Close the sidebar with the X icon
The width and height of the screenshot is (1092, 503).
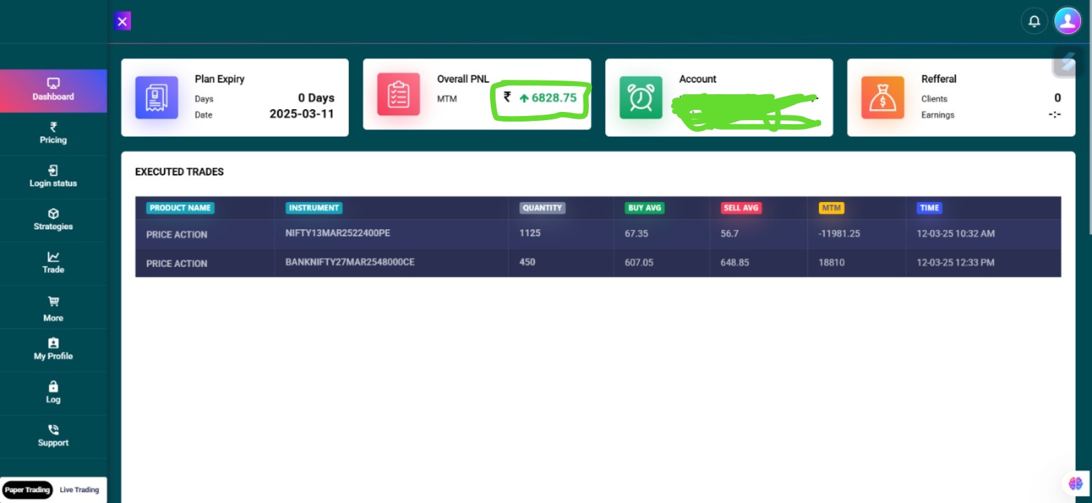(x=122, y=21)
